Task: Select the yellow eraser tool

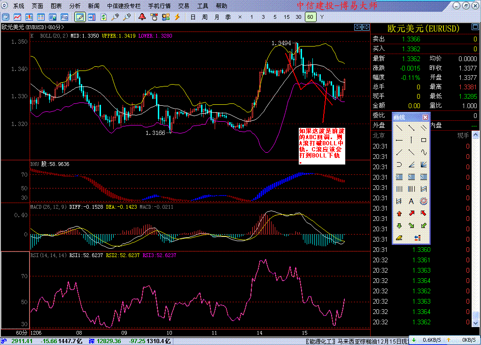Action: tap(399, 238)
